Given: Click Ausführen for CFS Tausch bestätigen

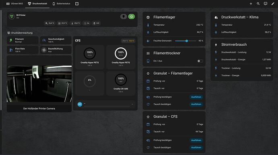Looking at the screenshot, I should tap(196, 148).
